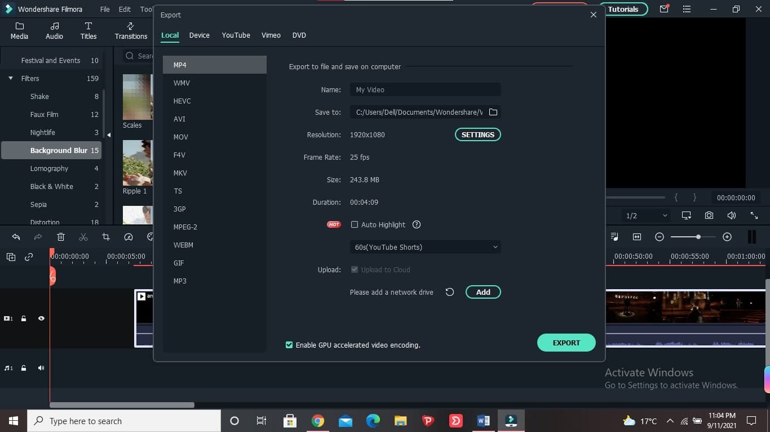This screenshot has width=770, height=432.
Task: Click the EXPORT button
Action: coord(567,343)
